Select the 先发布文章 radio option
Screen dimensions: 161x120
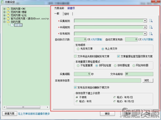78,49
